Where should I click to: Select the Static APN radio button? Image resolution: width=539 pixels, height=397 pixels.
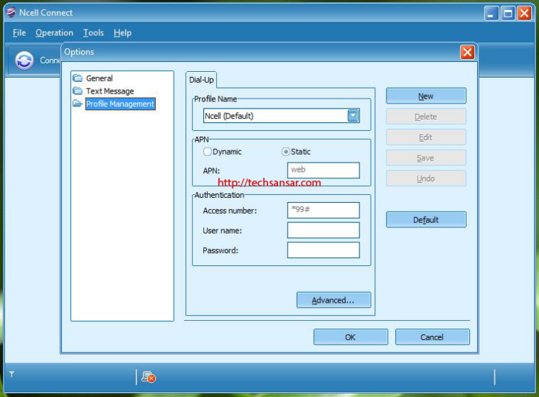pyautogui.click(x=285, y=151)
